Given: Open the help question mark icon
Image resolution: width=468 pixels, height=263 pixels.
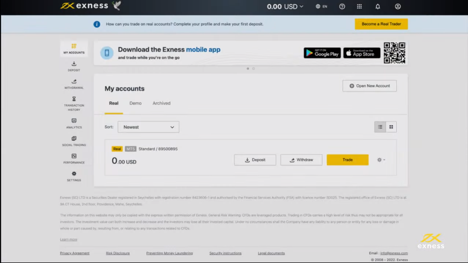Looking at the screenshot, I should [x=342, y=6].
